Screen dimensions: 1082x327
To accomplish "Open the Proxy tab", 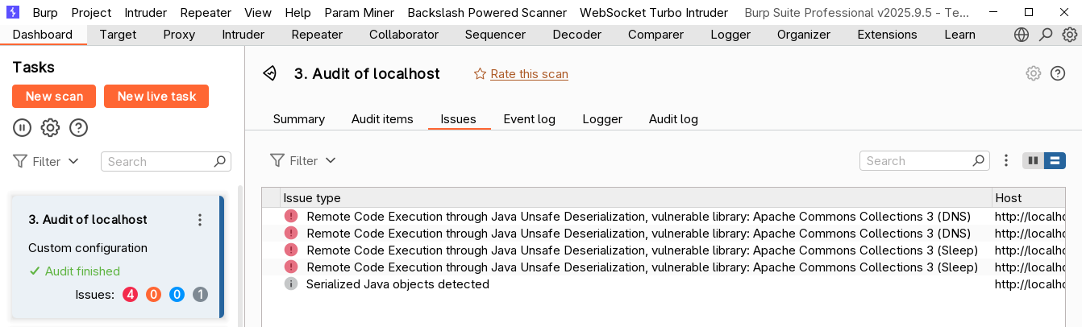I will pyautogui.click(x=179, y=35).
